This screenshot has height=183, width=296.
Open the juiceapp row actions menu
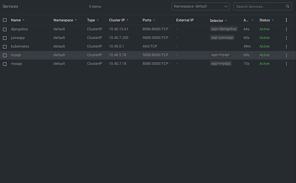click(286, 38)
